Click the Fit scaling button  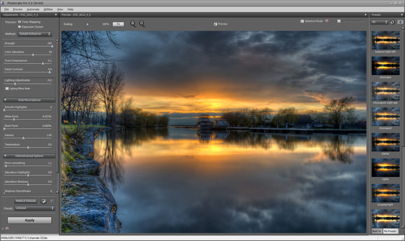(118, 24)
